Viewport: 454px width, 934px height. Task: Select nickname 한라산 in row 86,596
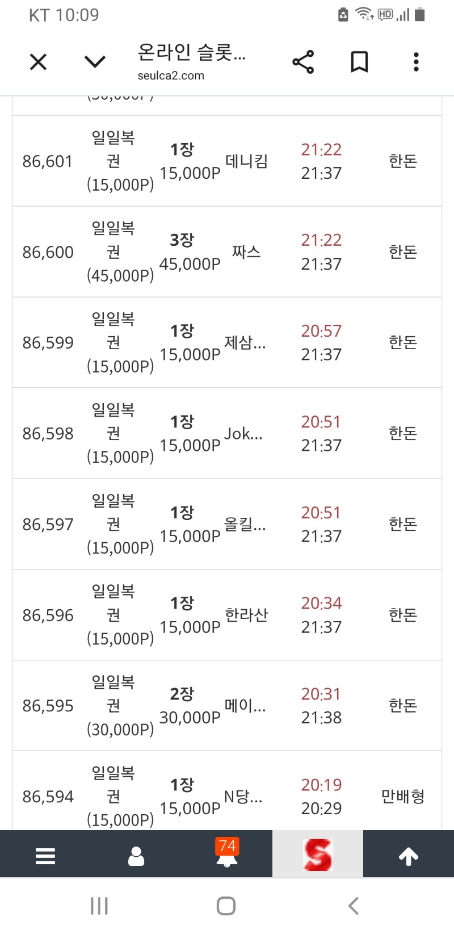coord(246,615)
